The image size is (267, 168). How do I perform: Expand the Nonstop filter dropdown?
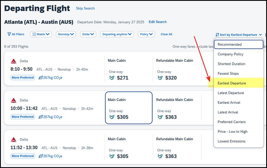(x=66, y=34)
